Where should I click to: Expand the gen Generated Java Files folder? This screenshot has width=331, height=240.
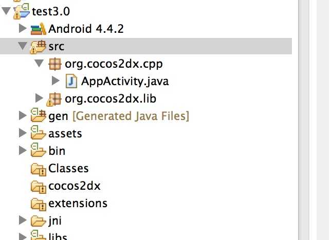23,115
